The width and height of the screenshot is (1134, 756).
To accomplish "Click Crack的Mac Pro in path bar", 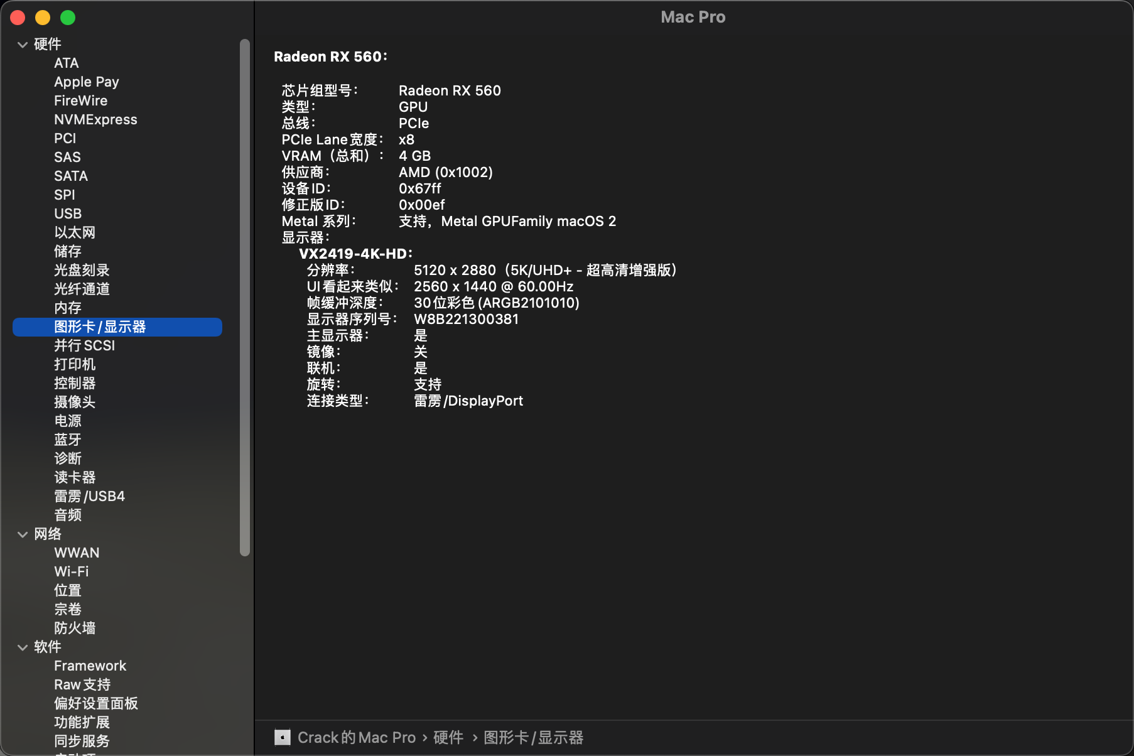I will tap(357, 737).
